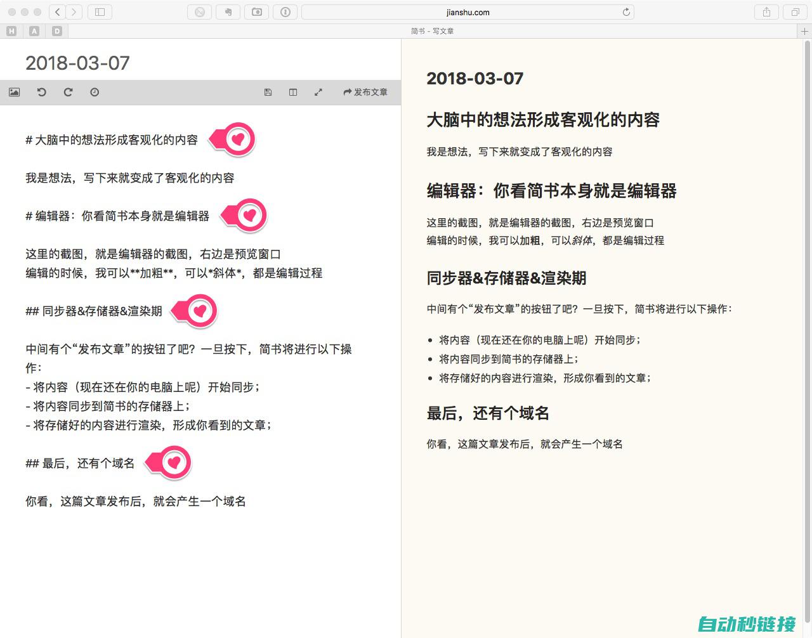812x638 pixels.
Task: Click preview heading '最后，还有个域名'
Action: 488,413
